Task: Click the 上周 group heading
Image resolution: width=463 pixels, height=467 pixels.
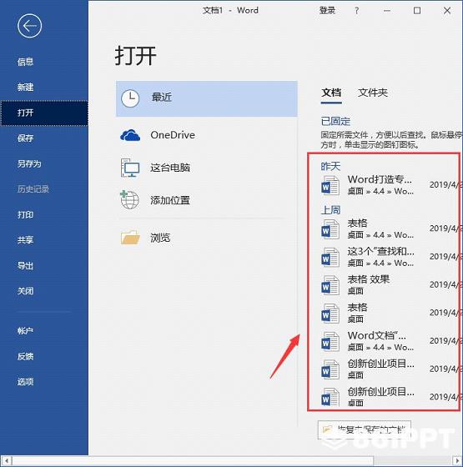Action: coord(330,210)
